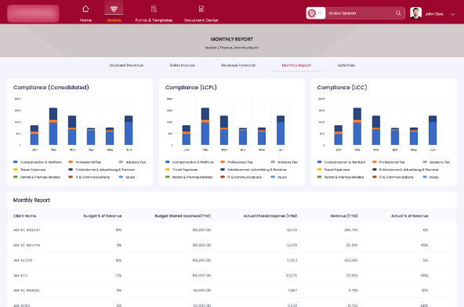464x307 pixels.
Task: Select the Module icon in header
Action: click(114, 9)
